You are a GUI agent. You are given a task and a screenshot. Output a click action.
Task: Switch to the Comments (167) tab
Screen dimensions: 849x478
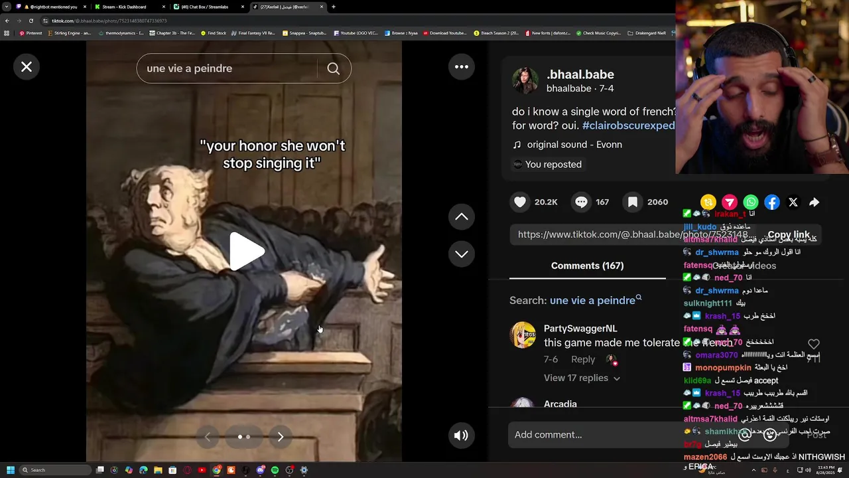(587, 266)
